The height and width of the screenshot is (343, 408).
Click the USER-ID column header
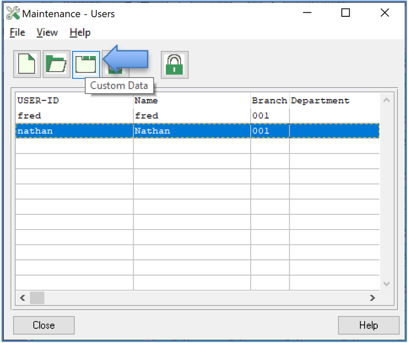pyautogui.click(x=39, y=100)
